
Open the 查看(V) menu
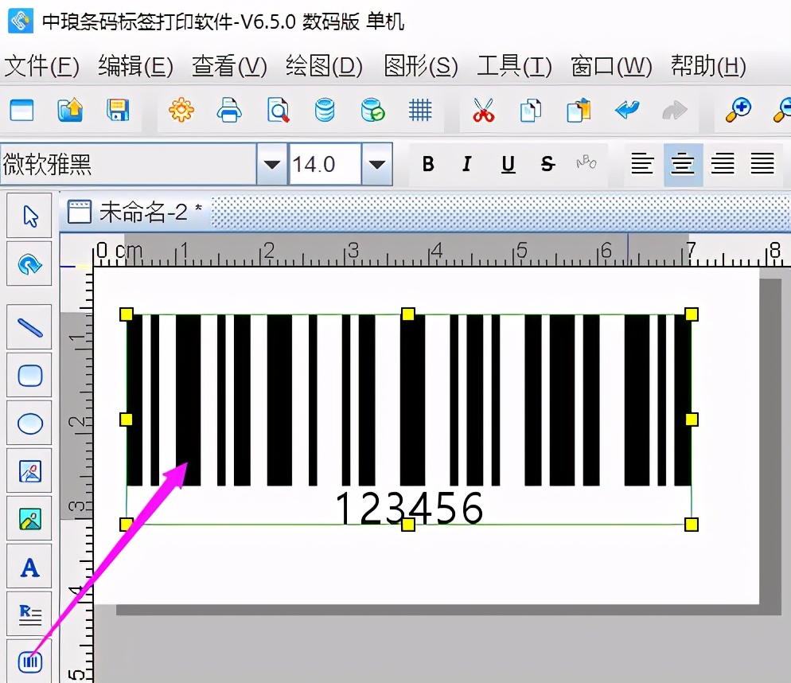pos(229,66)
